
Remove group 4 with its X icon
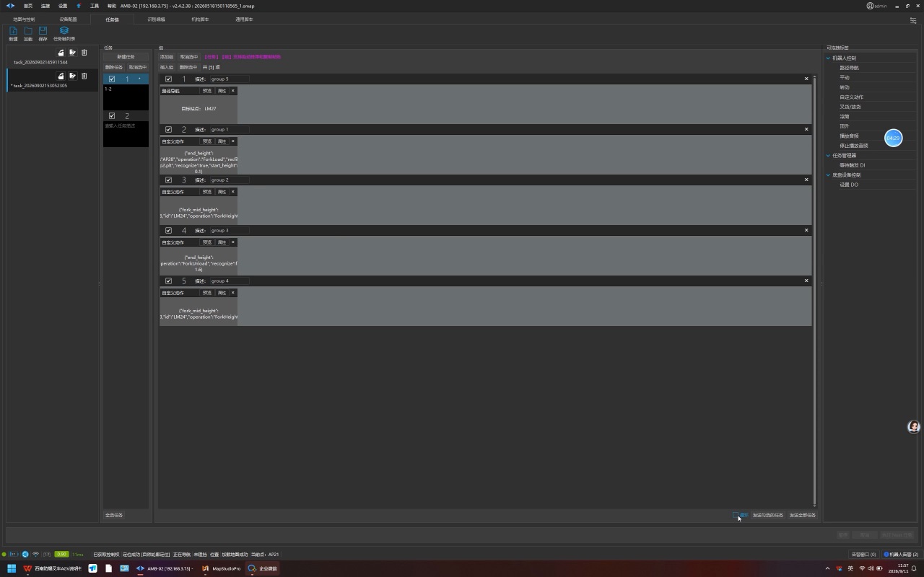point(806,281)
